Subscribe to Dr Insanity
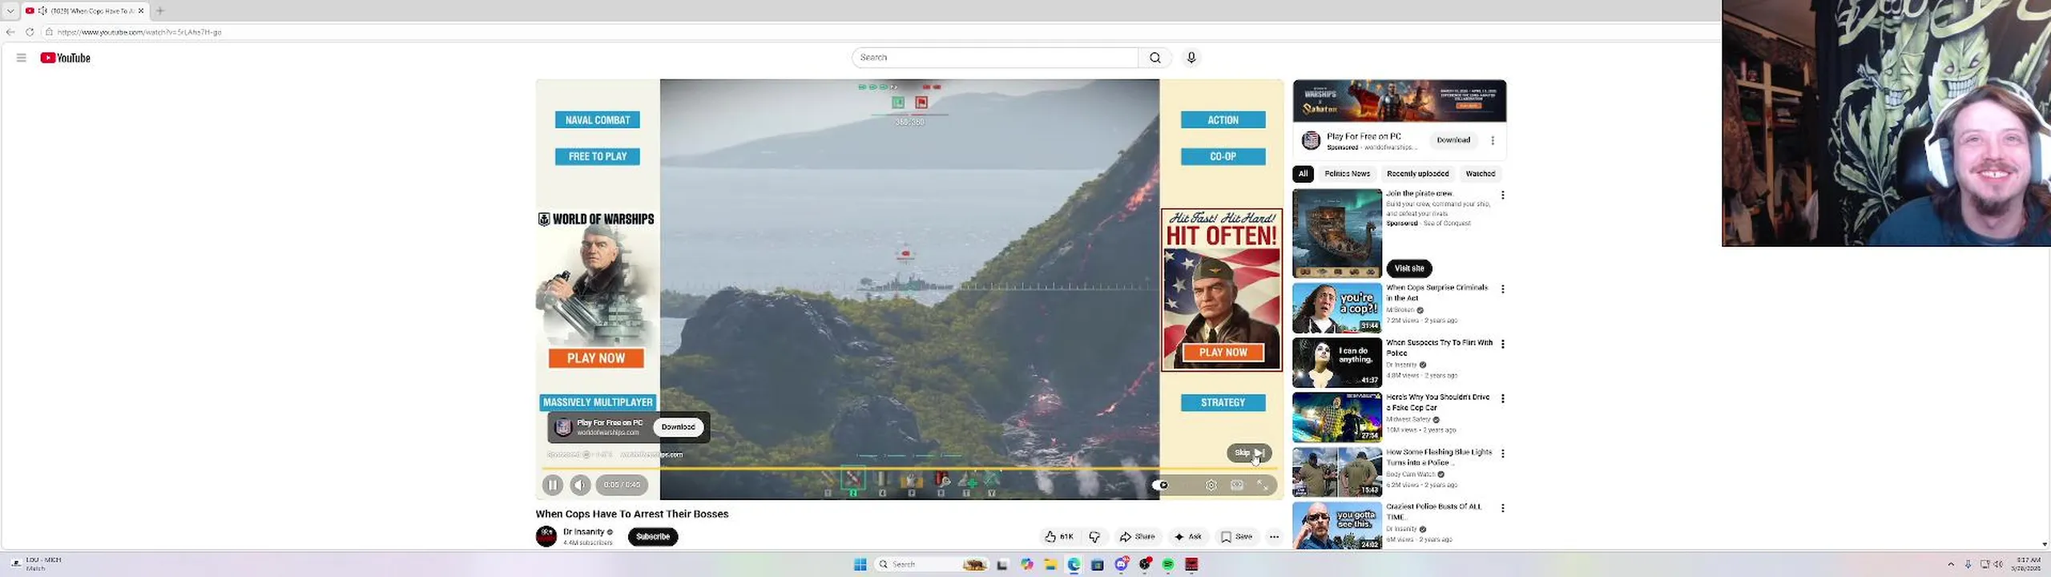Screen dimensions: 2051x577 pyautogui.click(x=653, y=537)
